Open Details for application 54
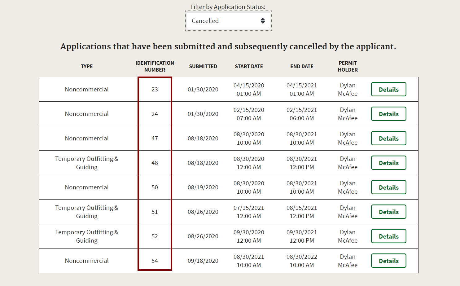 pyautogui.click(x=388, y=261)
